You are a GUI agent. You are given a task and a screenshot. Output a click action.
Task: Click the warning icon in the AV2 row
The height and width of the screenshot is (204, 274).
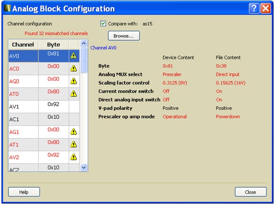[74, 157]
